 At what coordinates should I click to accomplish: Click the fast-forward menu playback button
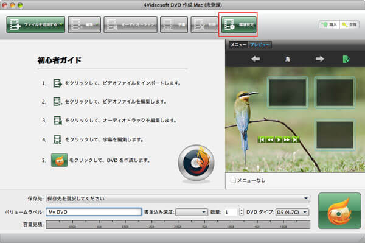point(287,139)
